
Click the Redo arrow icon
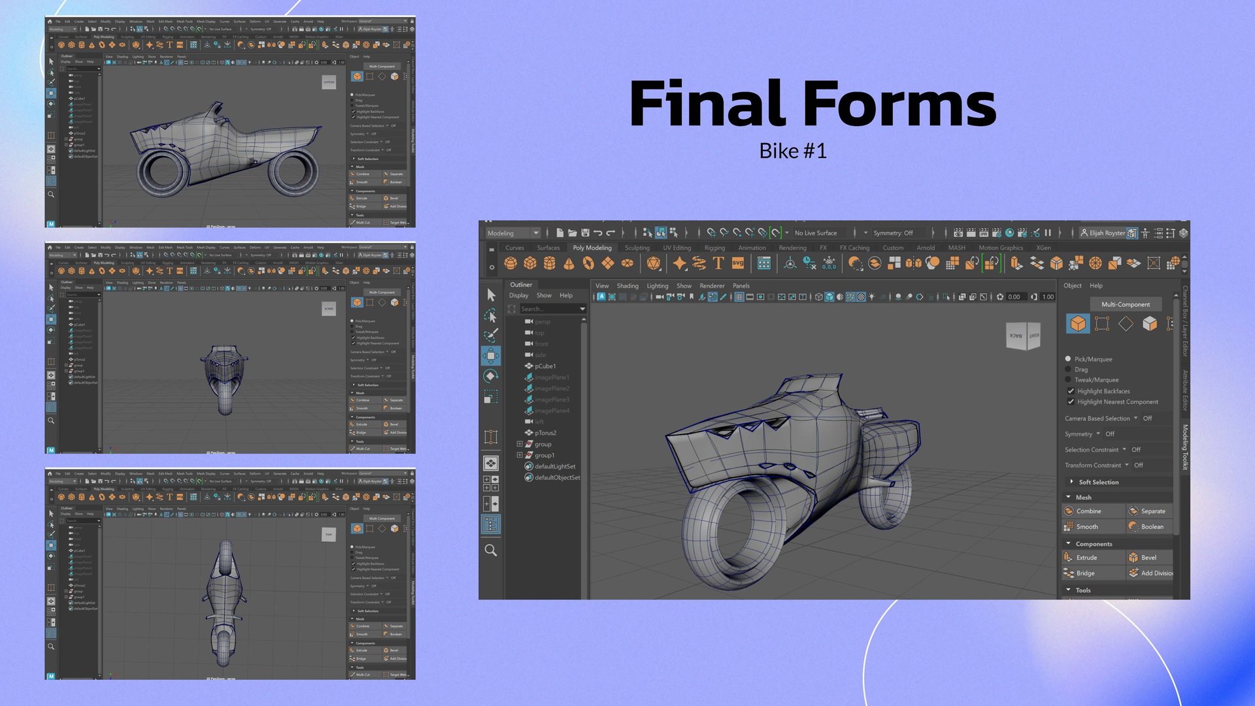(611, 233)
